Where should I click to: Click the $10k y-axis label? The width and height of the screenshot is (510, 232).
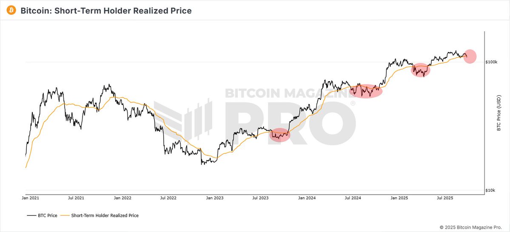491,190
